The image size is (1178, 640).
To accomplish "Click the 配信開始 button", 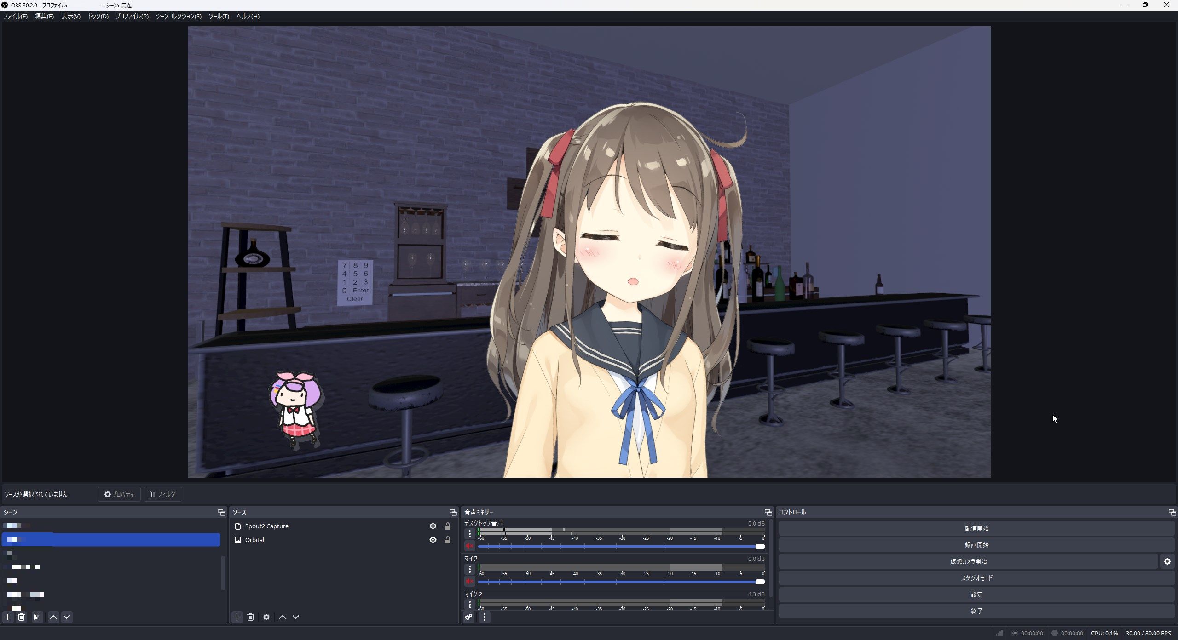I will [976, 528].
